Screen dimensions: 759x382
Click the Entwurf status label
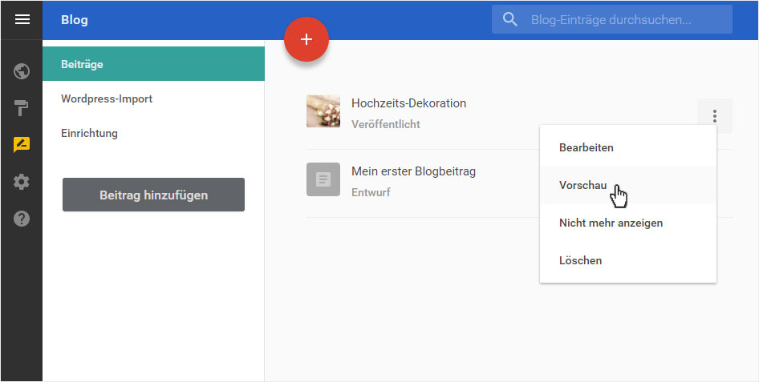[x=371, y=192]
